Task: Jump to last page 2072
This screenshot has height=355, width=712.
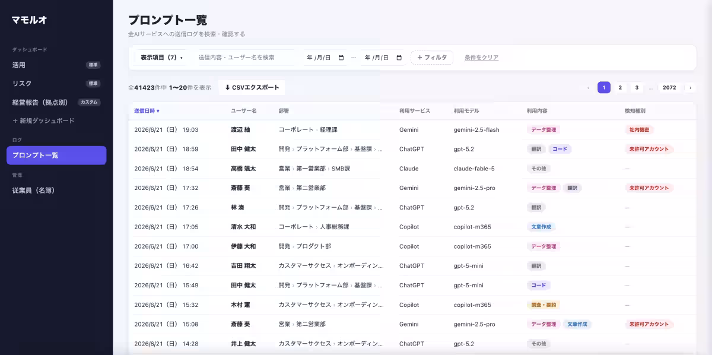Action: pos(669,87)
